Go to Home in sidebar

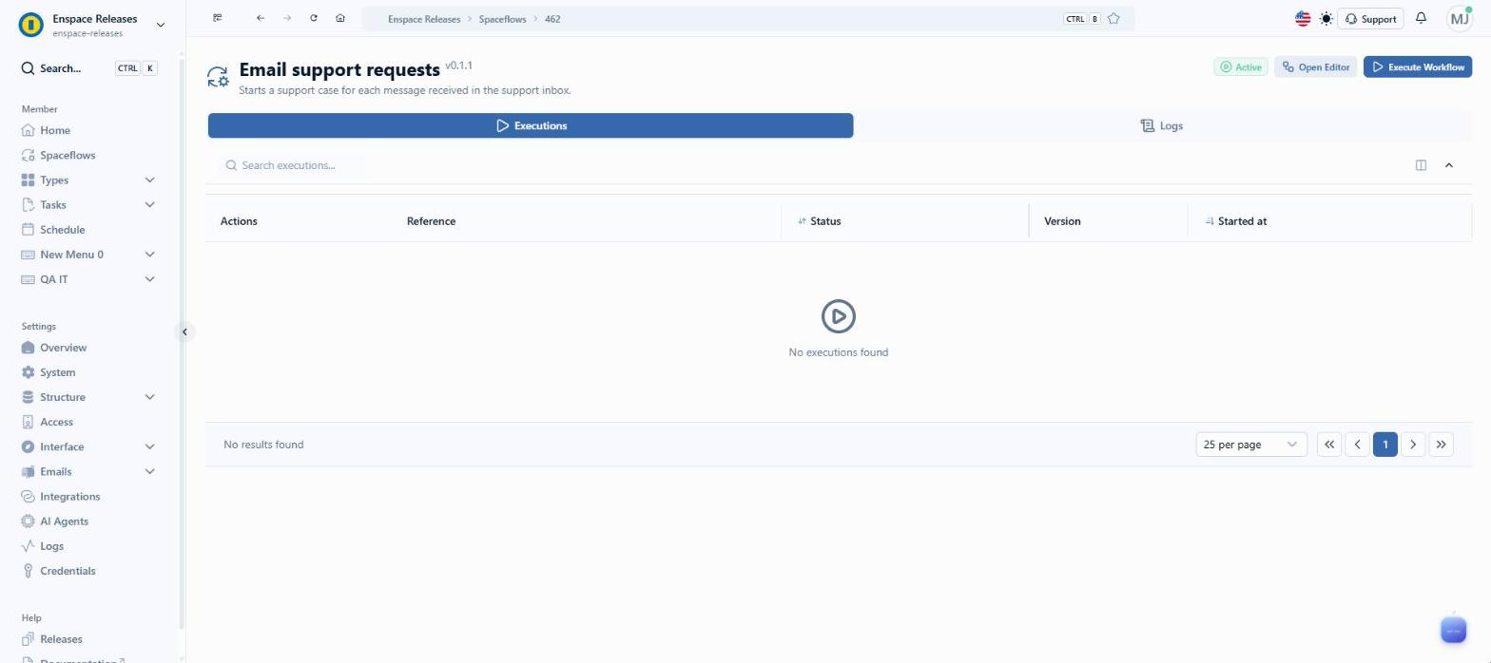tap(54, 130)
